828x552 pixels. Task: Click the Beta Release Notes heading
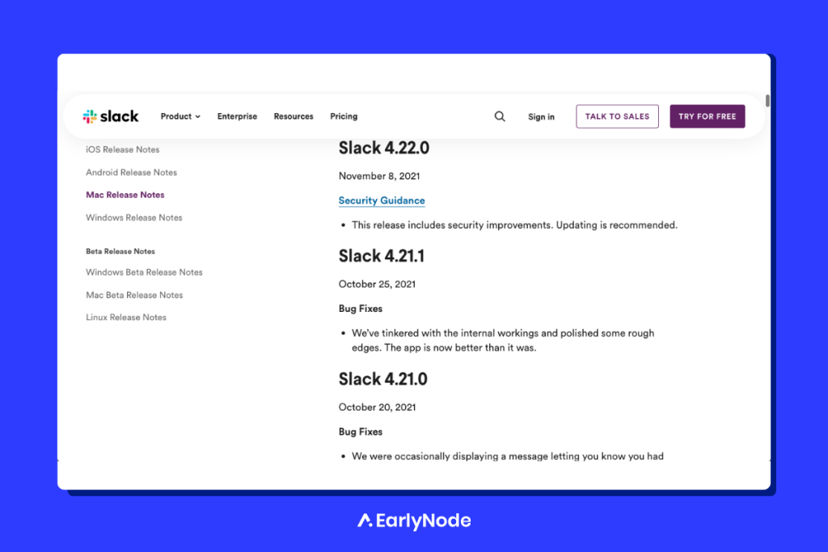120,251
